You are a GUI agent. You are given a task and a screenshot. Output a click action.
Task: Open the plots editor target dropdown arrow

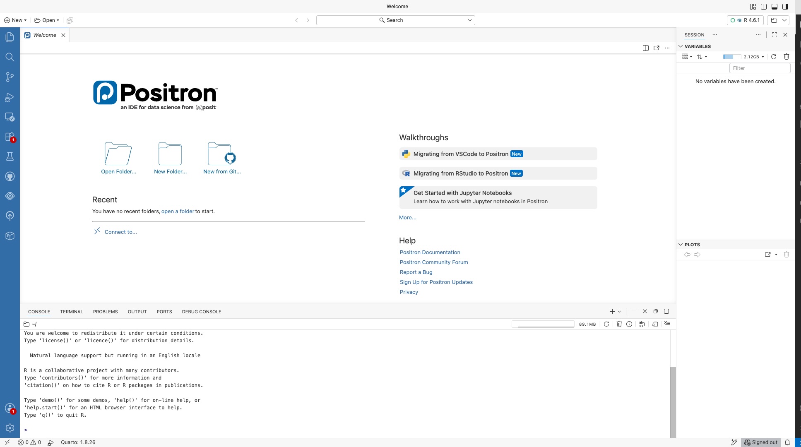tap(776, 255)
